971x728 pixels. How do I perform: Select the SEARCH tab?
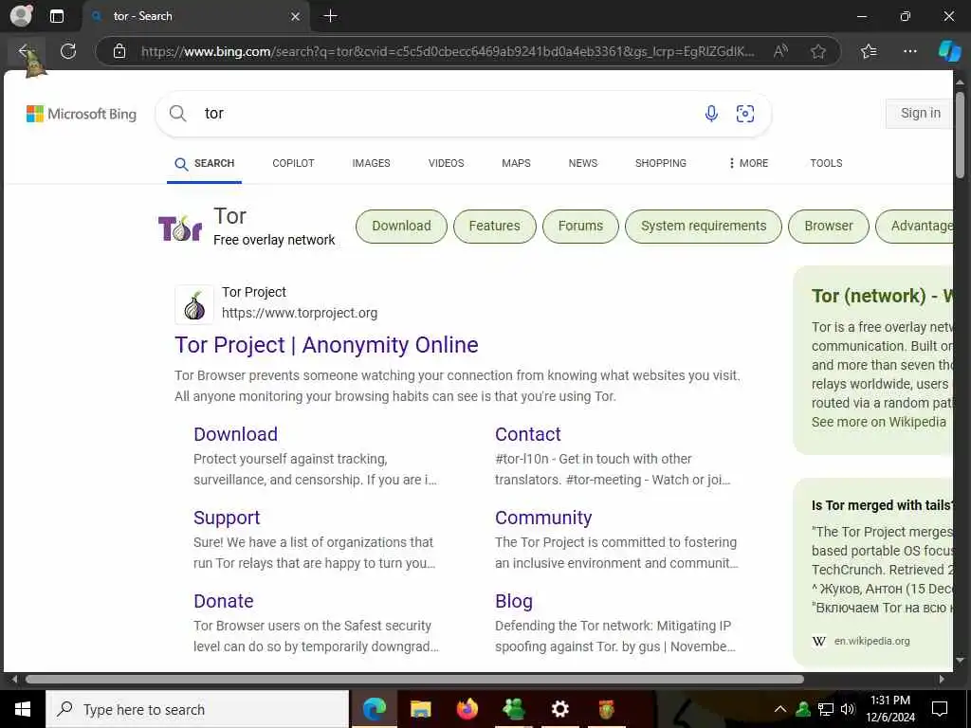click(205, 163)
